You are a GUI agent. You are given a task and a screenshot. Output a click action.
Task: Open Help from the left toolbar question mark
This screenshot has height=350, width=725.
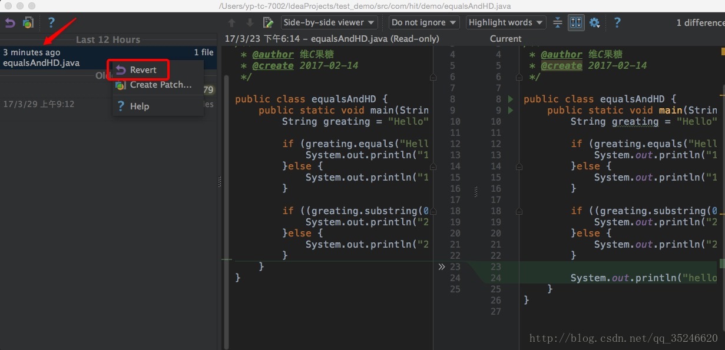click(x=51, y=22)
